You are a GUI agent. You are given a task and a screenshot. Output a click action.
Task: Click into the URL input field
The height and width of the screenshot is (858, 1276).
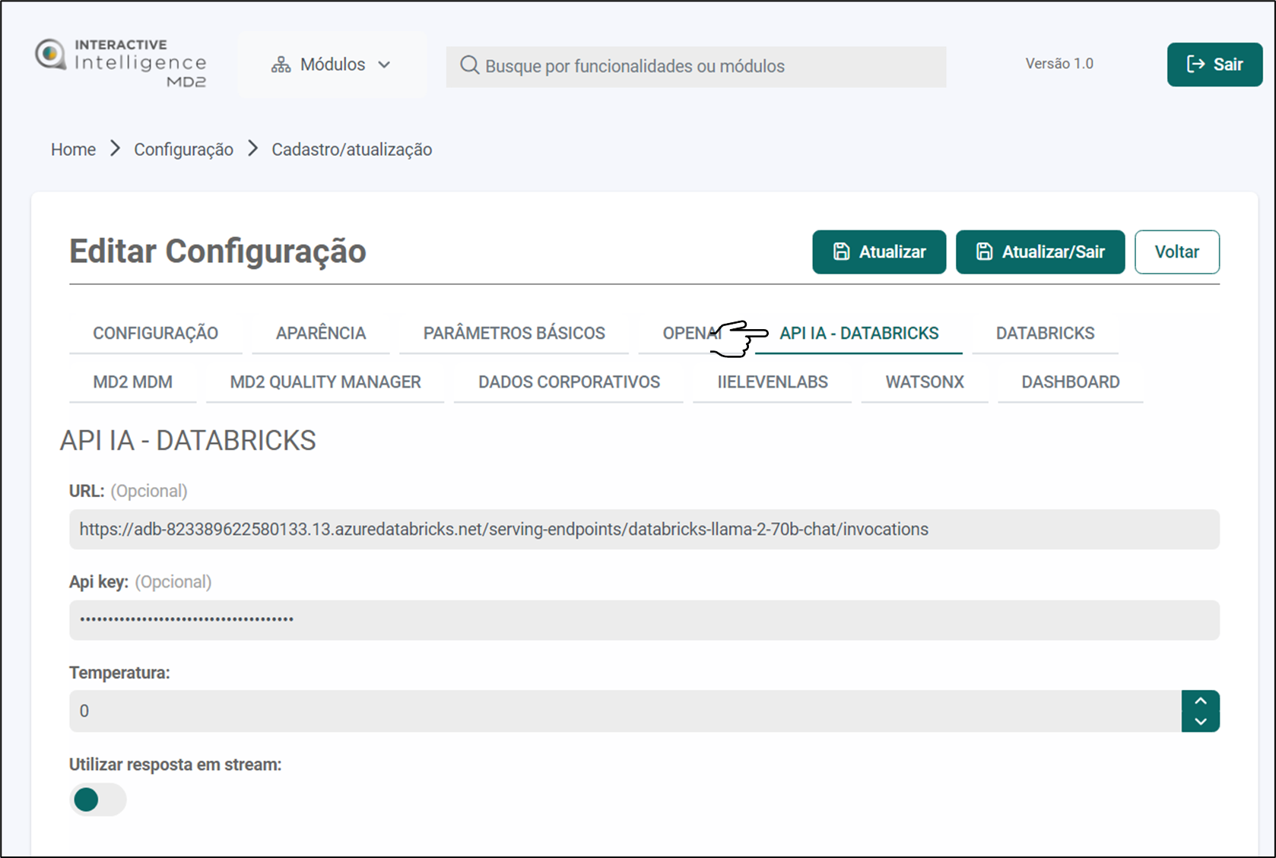643,530
